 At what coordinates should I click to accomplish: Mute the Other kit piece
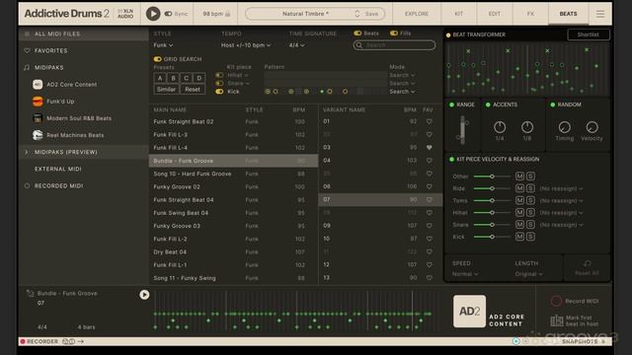point(519,177)
